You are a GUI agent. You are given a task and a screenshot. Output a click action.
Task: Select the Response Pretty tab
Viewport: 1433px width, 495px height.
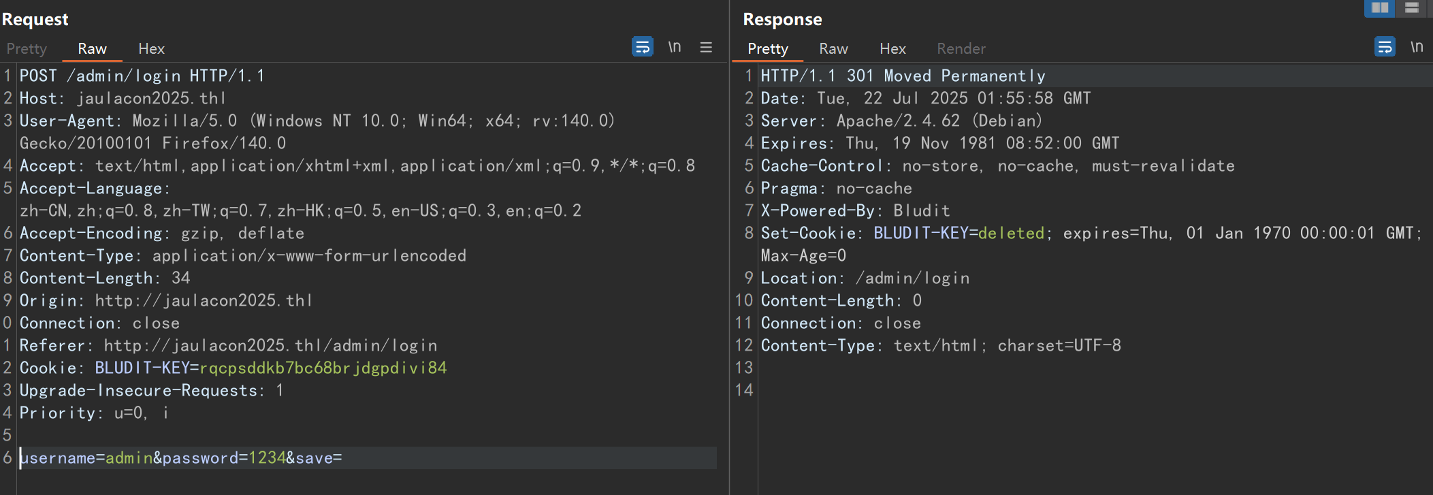click(x=767, y=48)
